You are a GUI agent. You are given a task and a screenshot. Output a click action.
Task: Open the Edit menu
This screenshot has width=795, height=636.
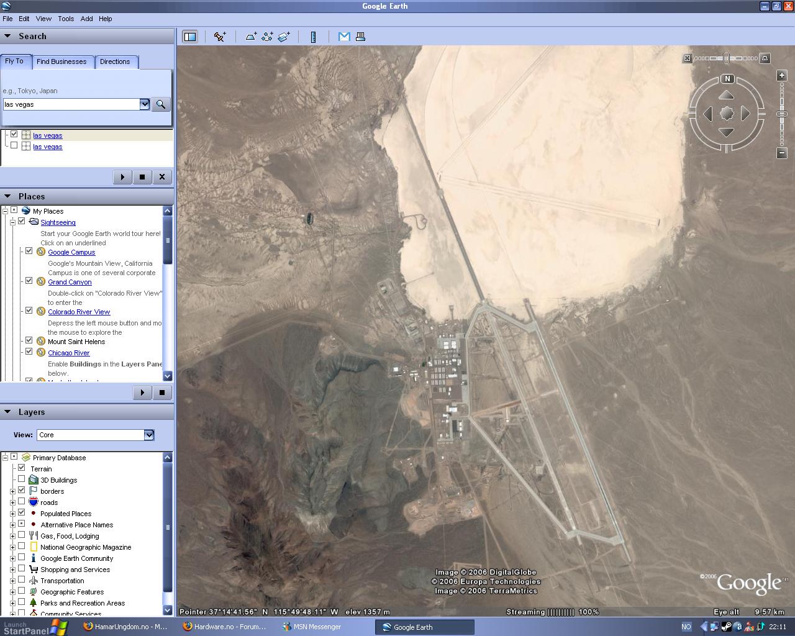point(24,19)
